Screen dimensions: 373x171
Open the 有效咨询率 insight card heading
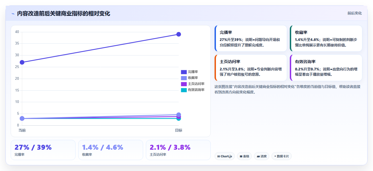pos(305,61)
